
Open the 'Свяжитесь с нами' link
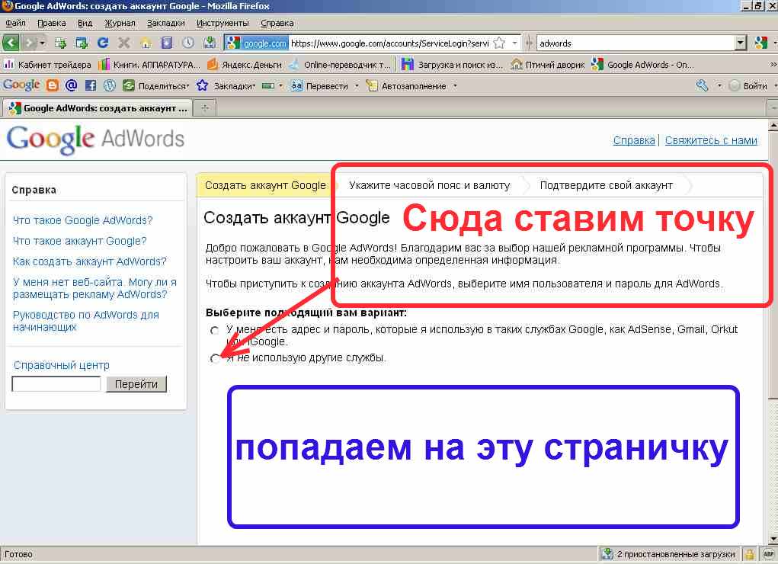click(x=711, y=140)
